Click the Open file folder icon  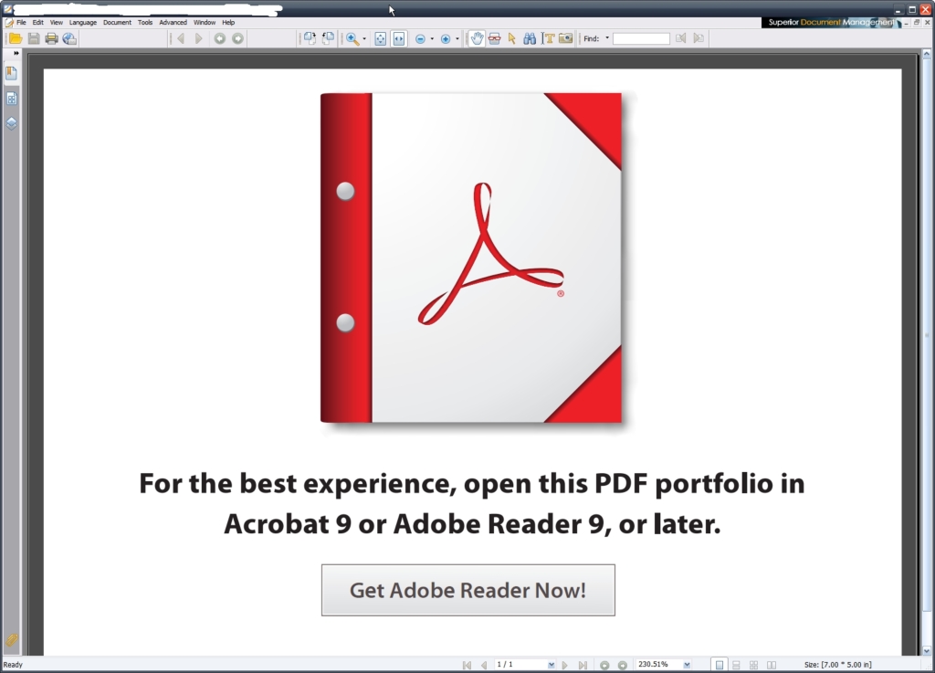(16, 38)
